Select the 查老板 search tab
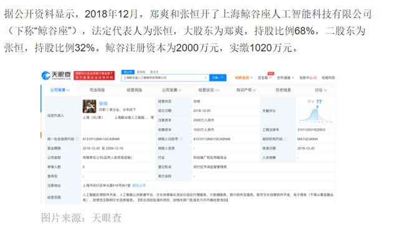 [142, 72]
